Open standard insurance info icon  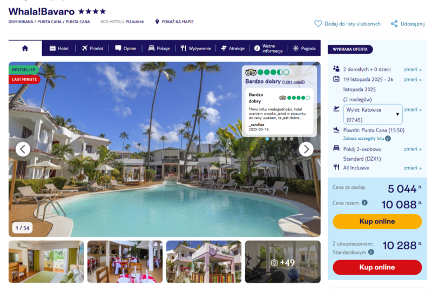tap(371, 252)
